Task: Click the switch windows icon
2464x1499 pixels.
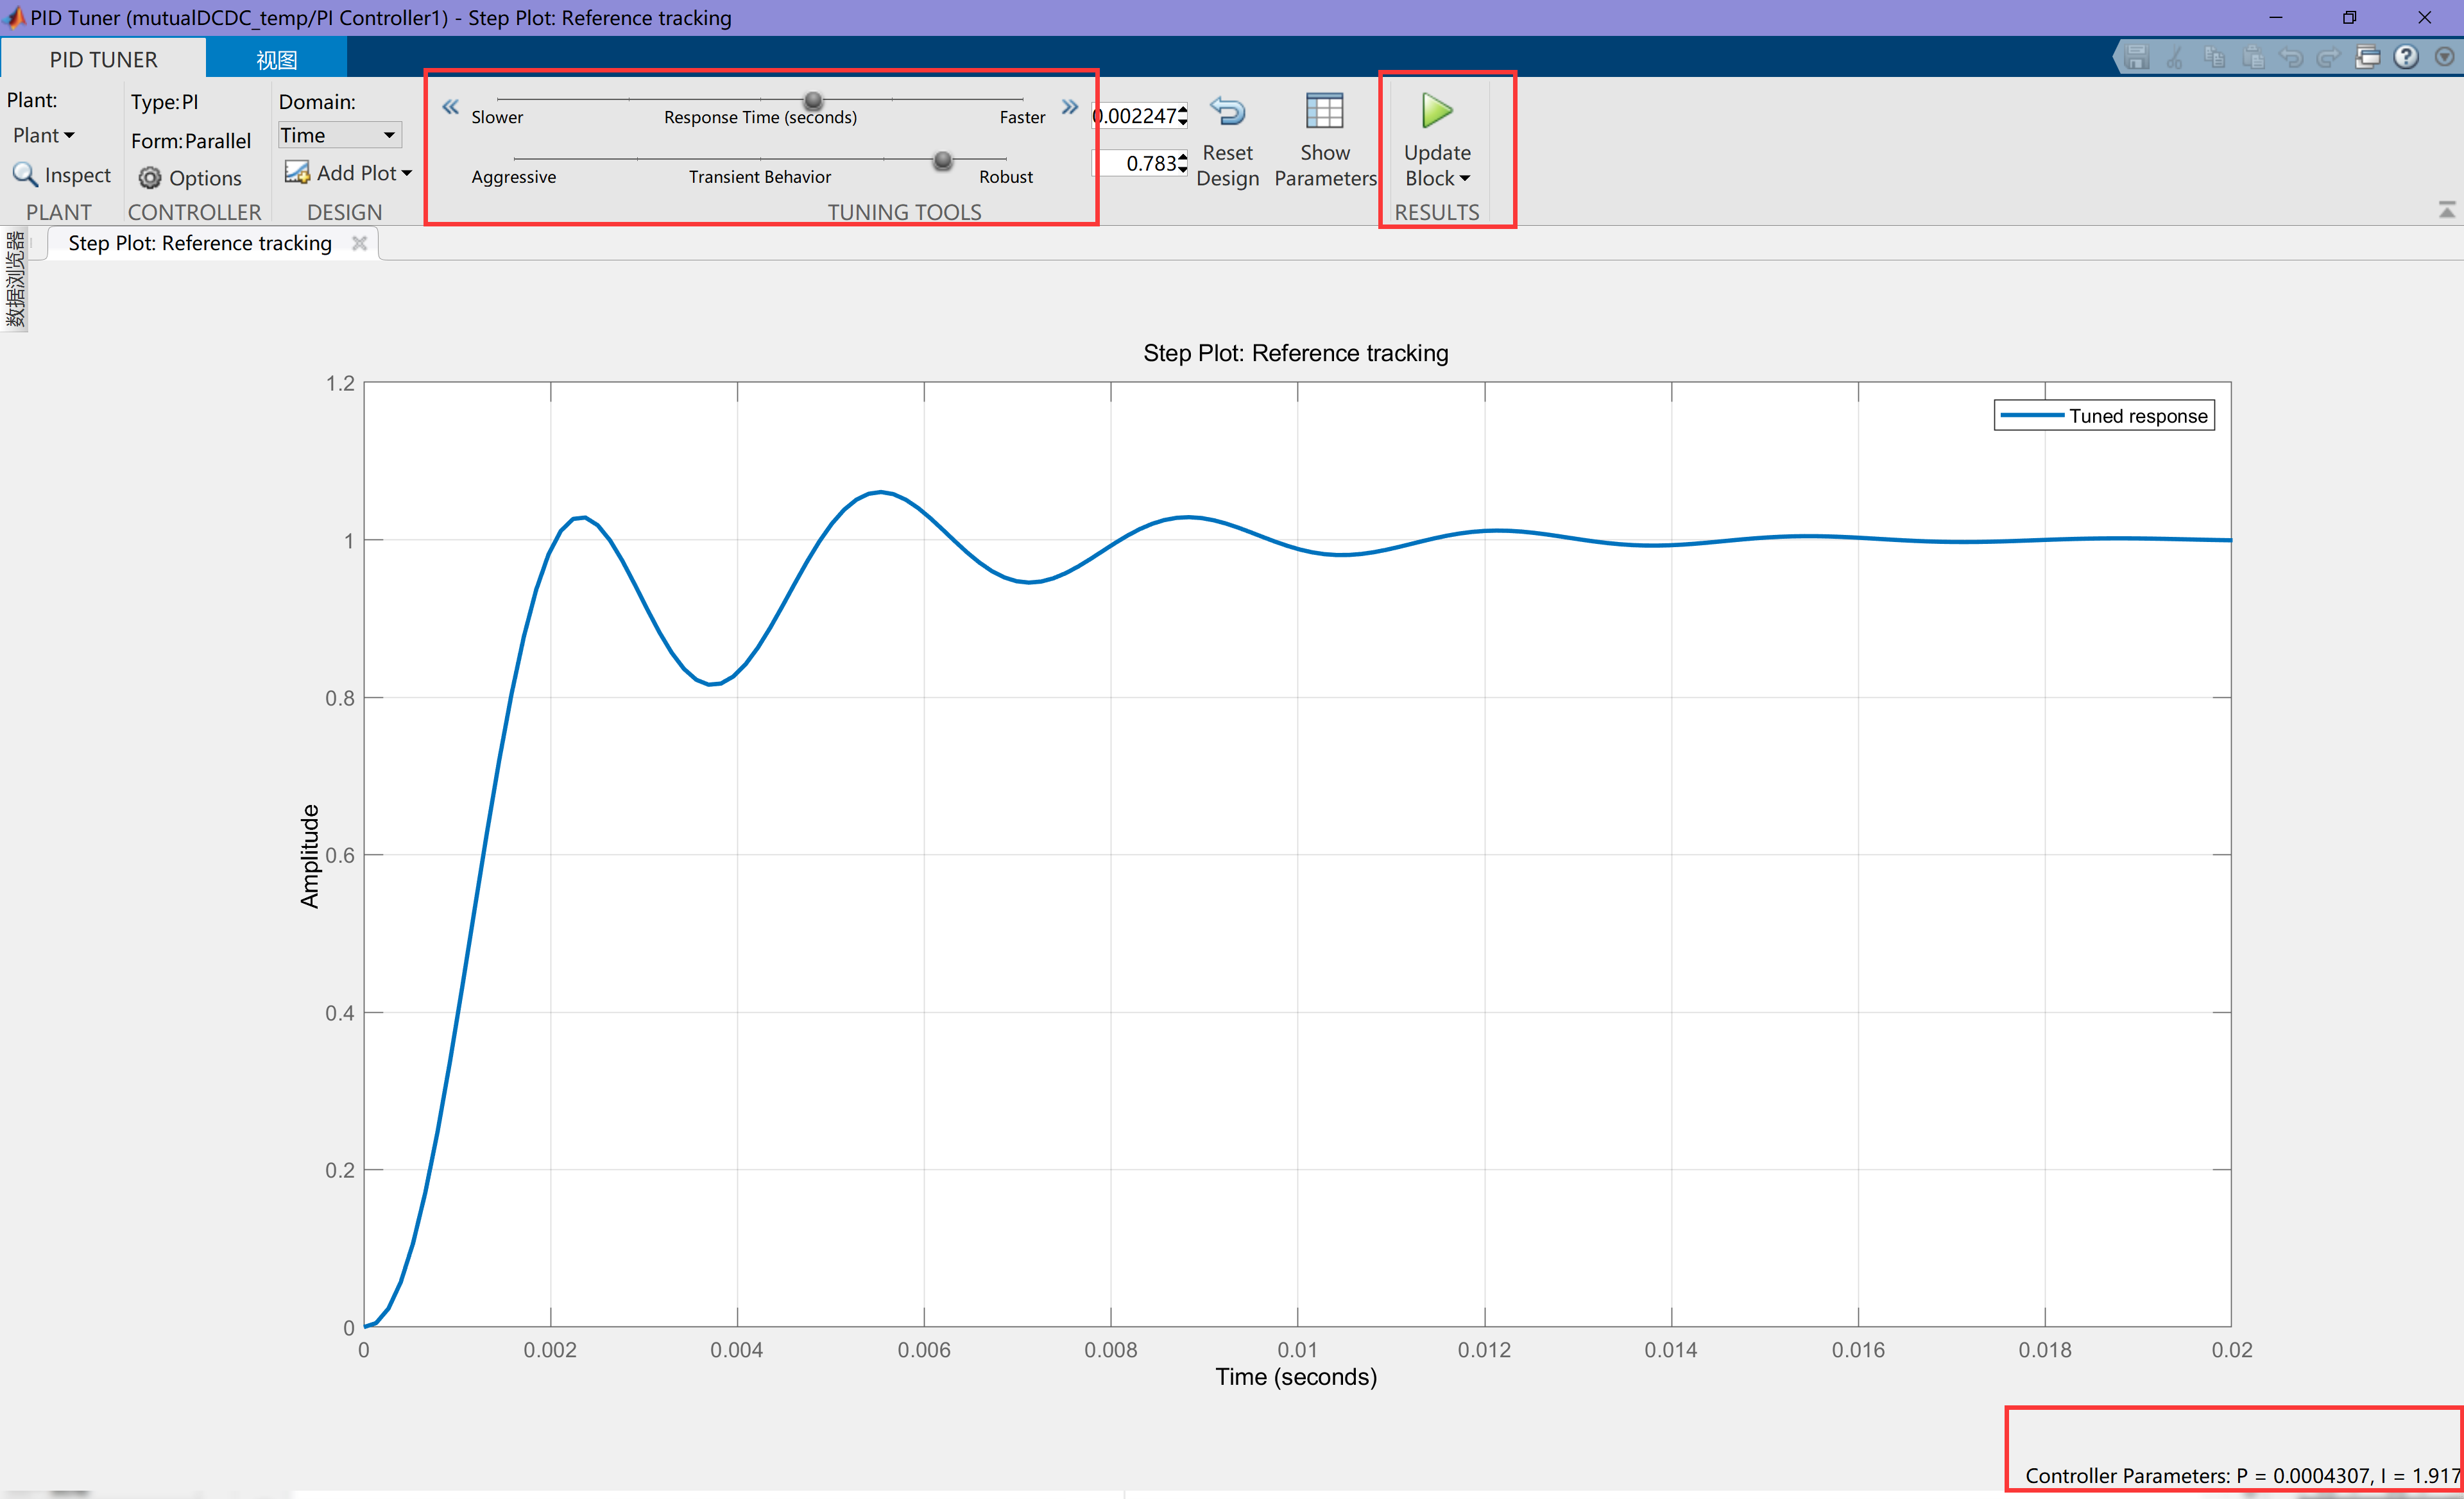Action: coord(2367,58)
